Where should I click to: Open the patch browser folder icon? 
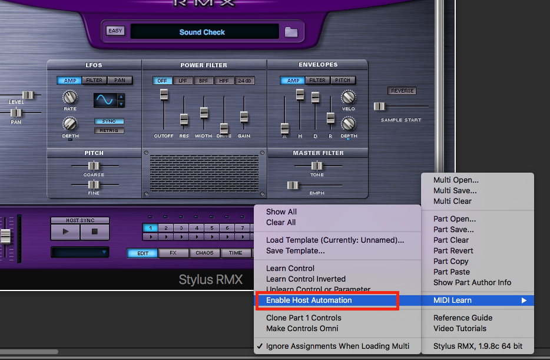291,32
